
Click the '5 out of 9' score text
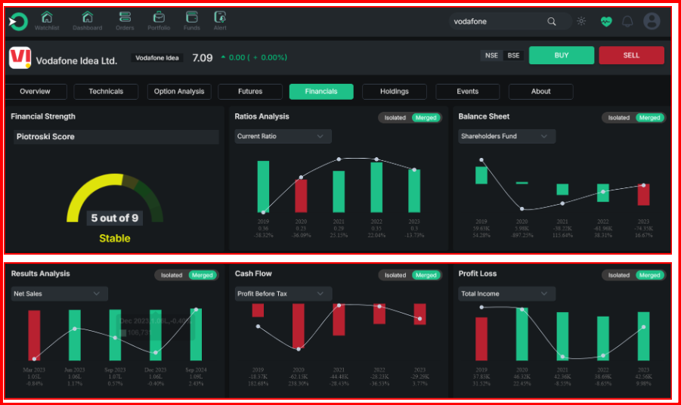[115, 218]
